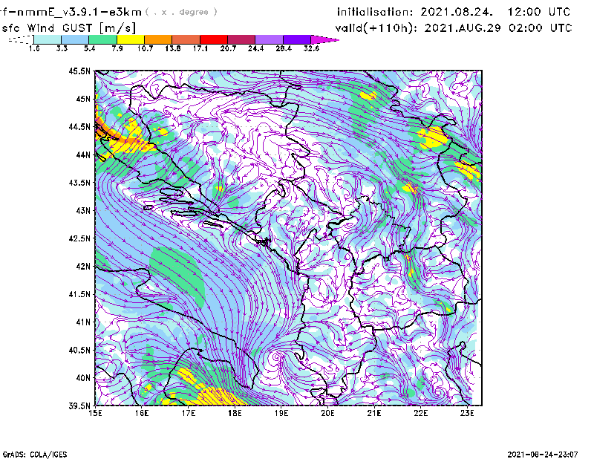
Task: Click the legend value 7.9
Action: coord(117,48)
